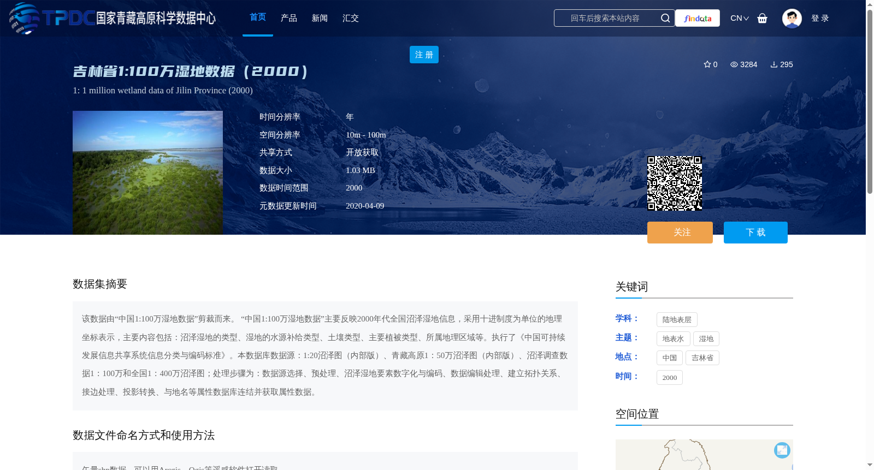Click the orange 关注 follow button
The height and width of the screenshot is (470, 874).
click(680, 233)
